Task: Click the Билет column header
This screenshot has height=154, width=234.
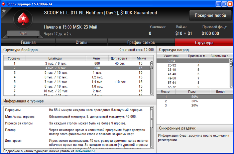Action: [221, 91]
